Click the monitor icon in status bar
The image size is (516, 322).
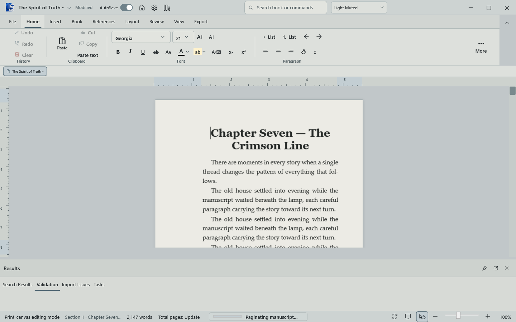tap(408, 317)
